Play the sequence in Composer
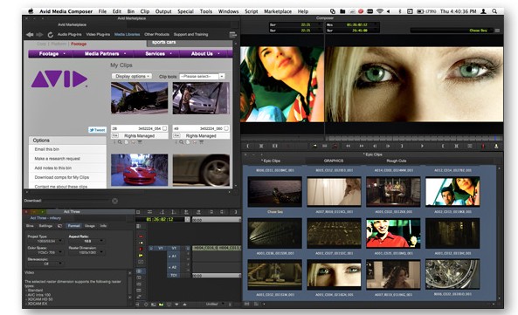Image resolution: width=518 pixels, height=315 pixels. (x=422, y=146)
